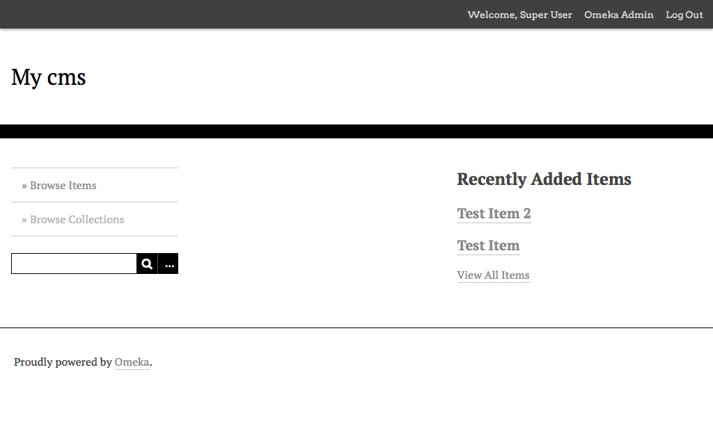Go to Browse Collections in the sidebar
The width and height of the screenshot is (713, 445).
point(77,220)
